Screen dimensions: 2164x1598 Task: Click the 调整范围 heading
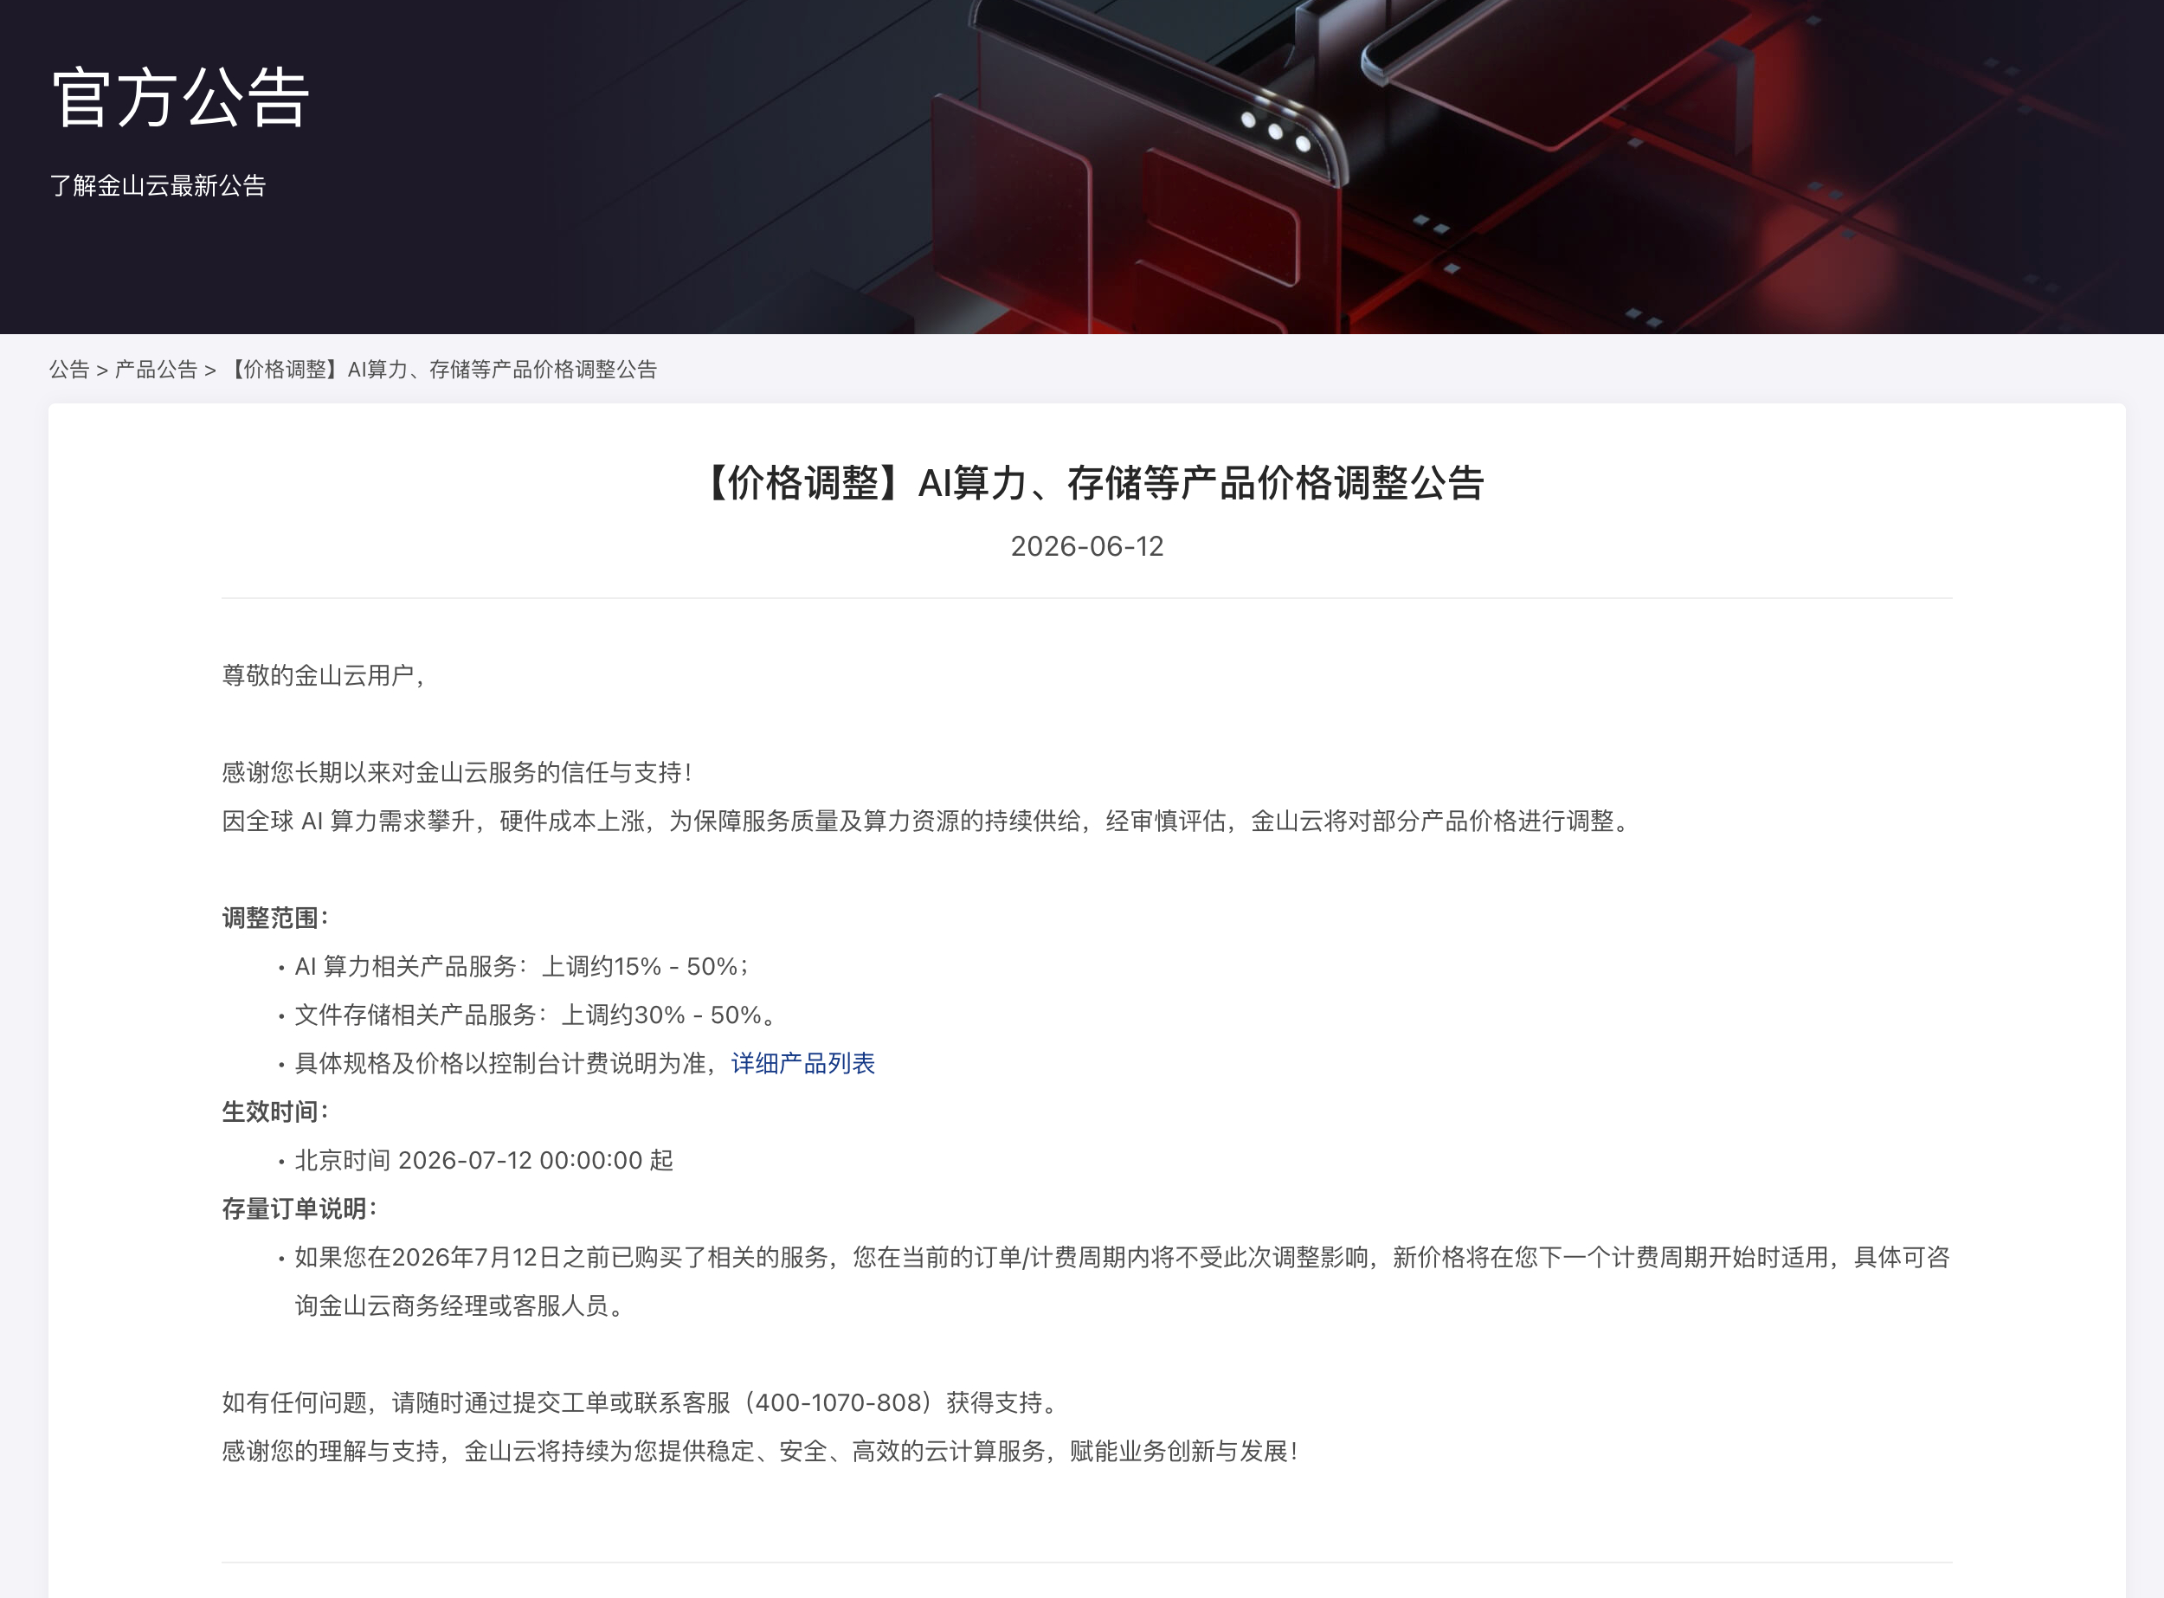(276, 917)
